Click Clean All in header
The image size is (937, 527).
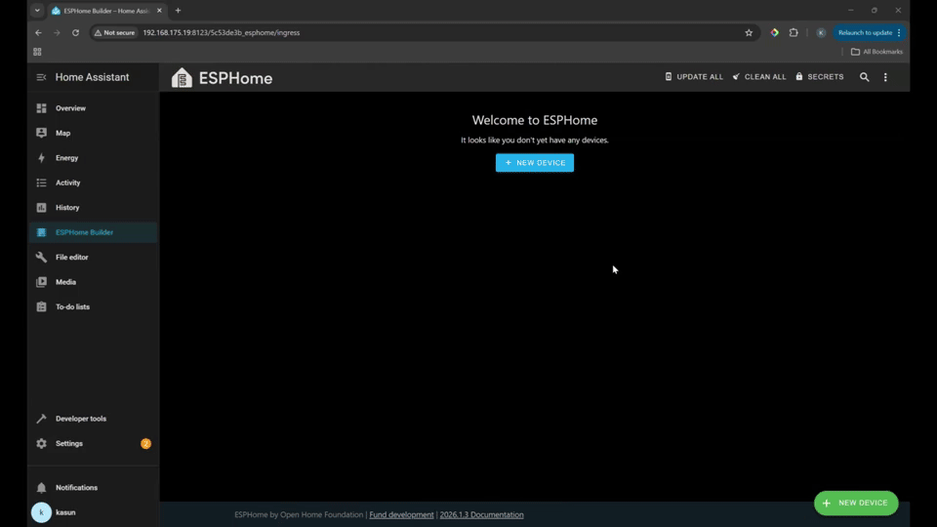[759, 77]
